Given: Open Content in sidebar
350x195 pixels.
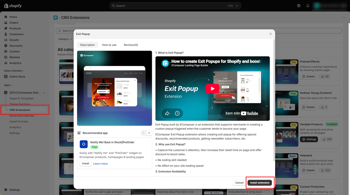Looking at the screenshot, I should (x=14, y=51).
